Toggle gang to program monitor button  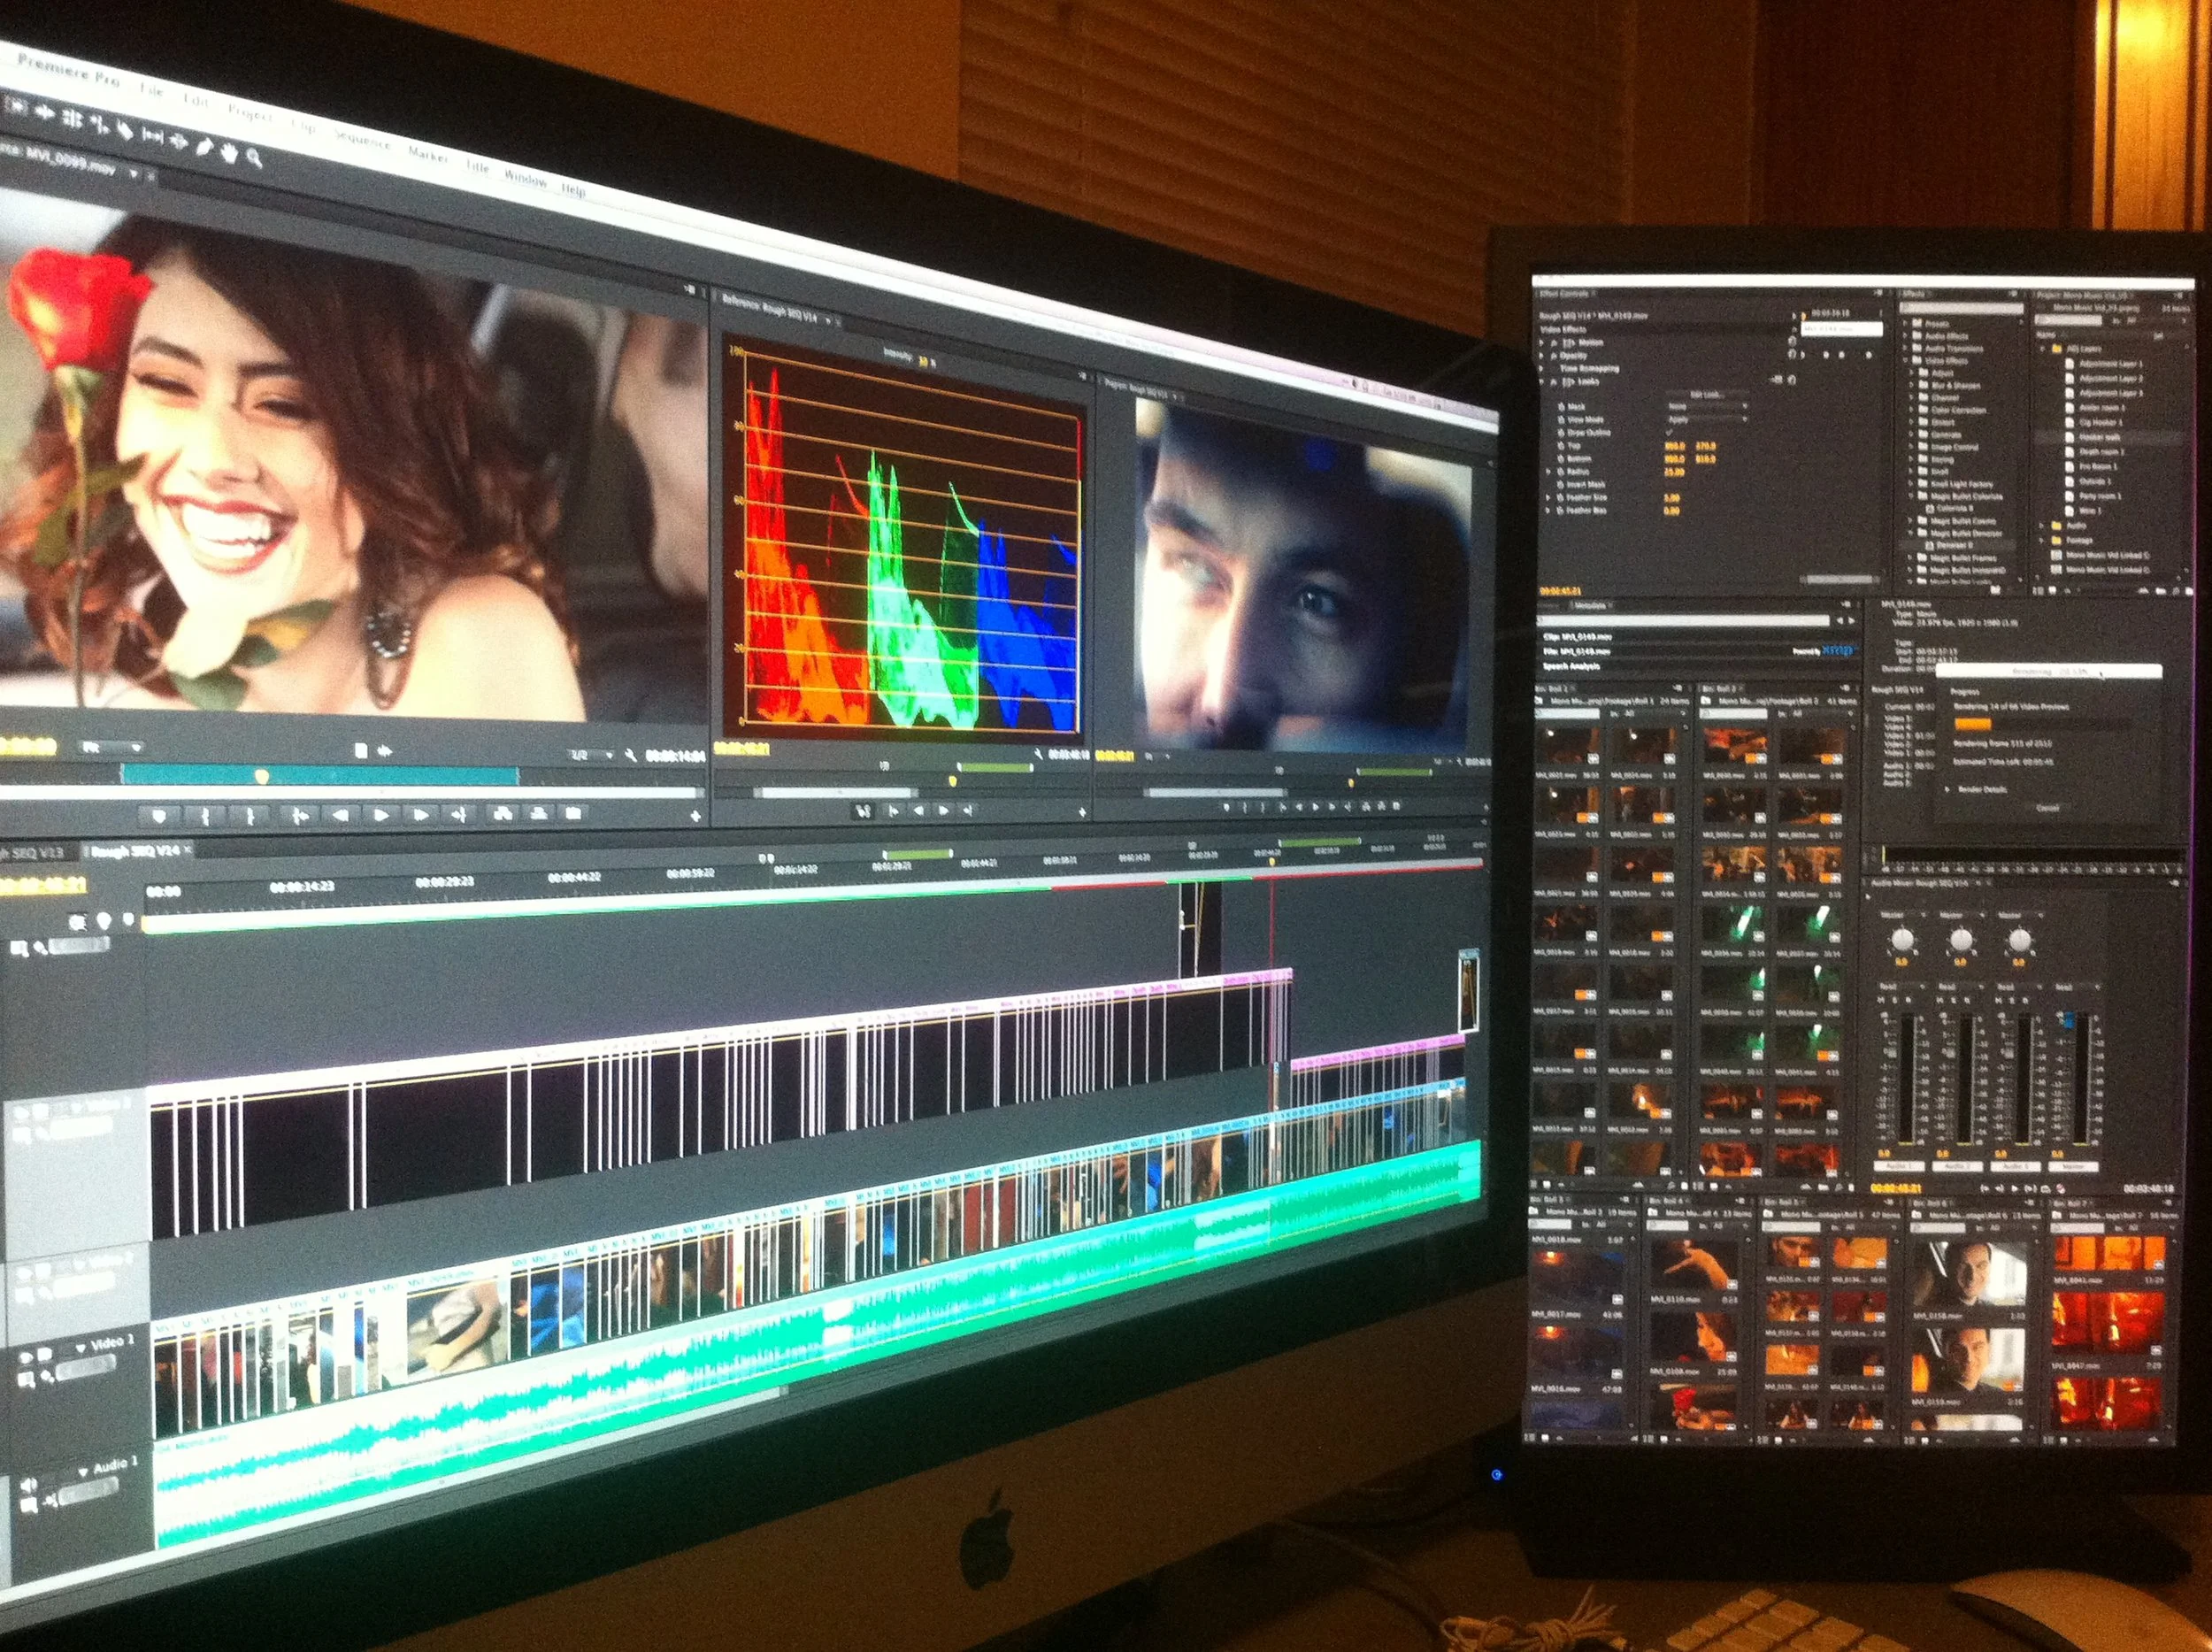[863, 811]
